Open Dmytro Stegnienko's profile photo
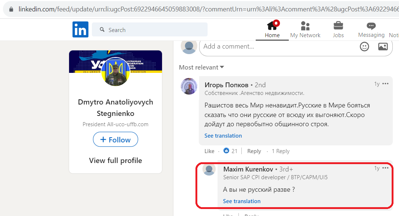Viewport: 399px width, 216px height. (x=115, y=72)
